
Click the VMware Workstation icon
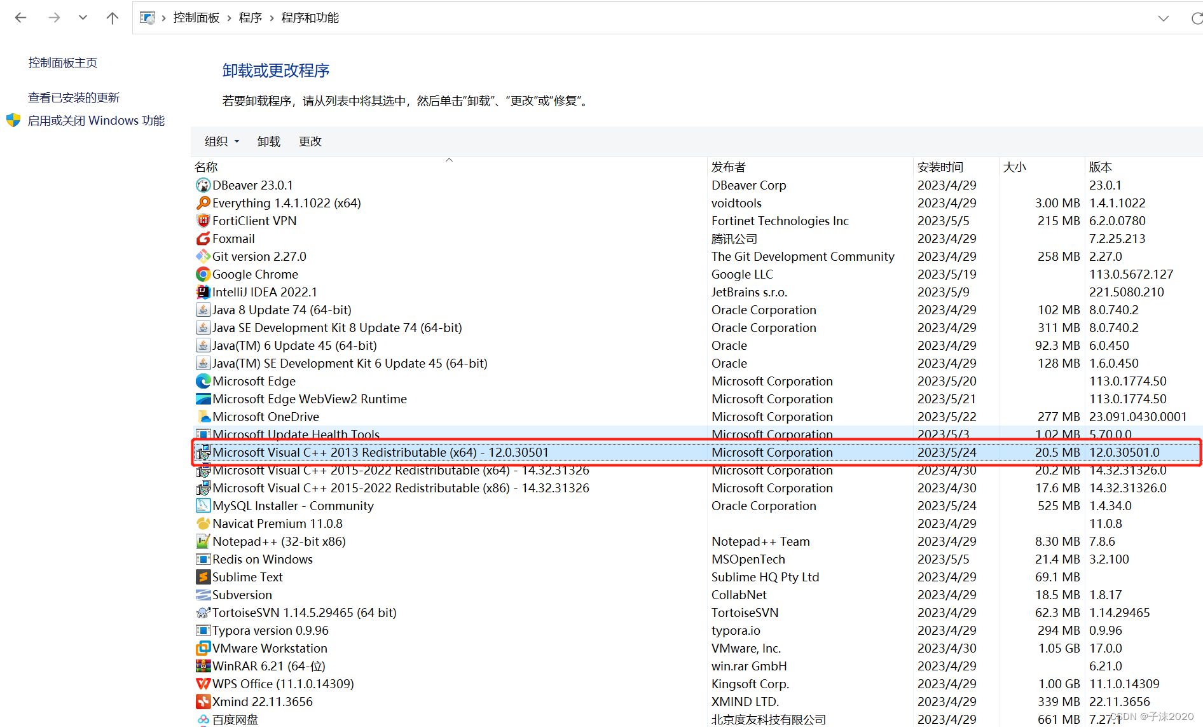click(x=203, y=648)
